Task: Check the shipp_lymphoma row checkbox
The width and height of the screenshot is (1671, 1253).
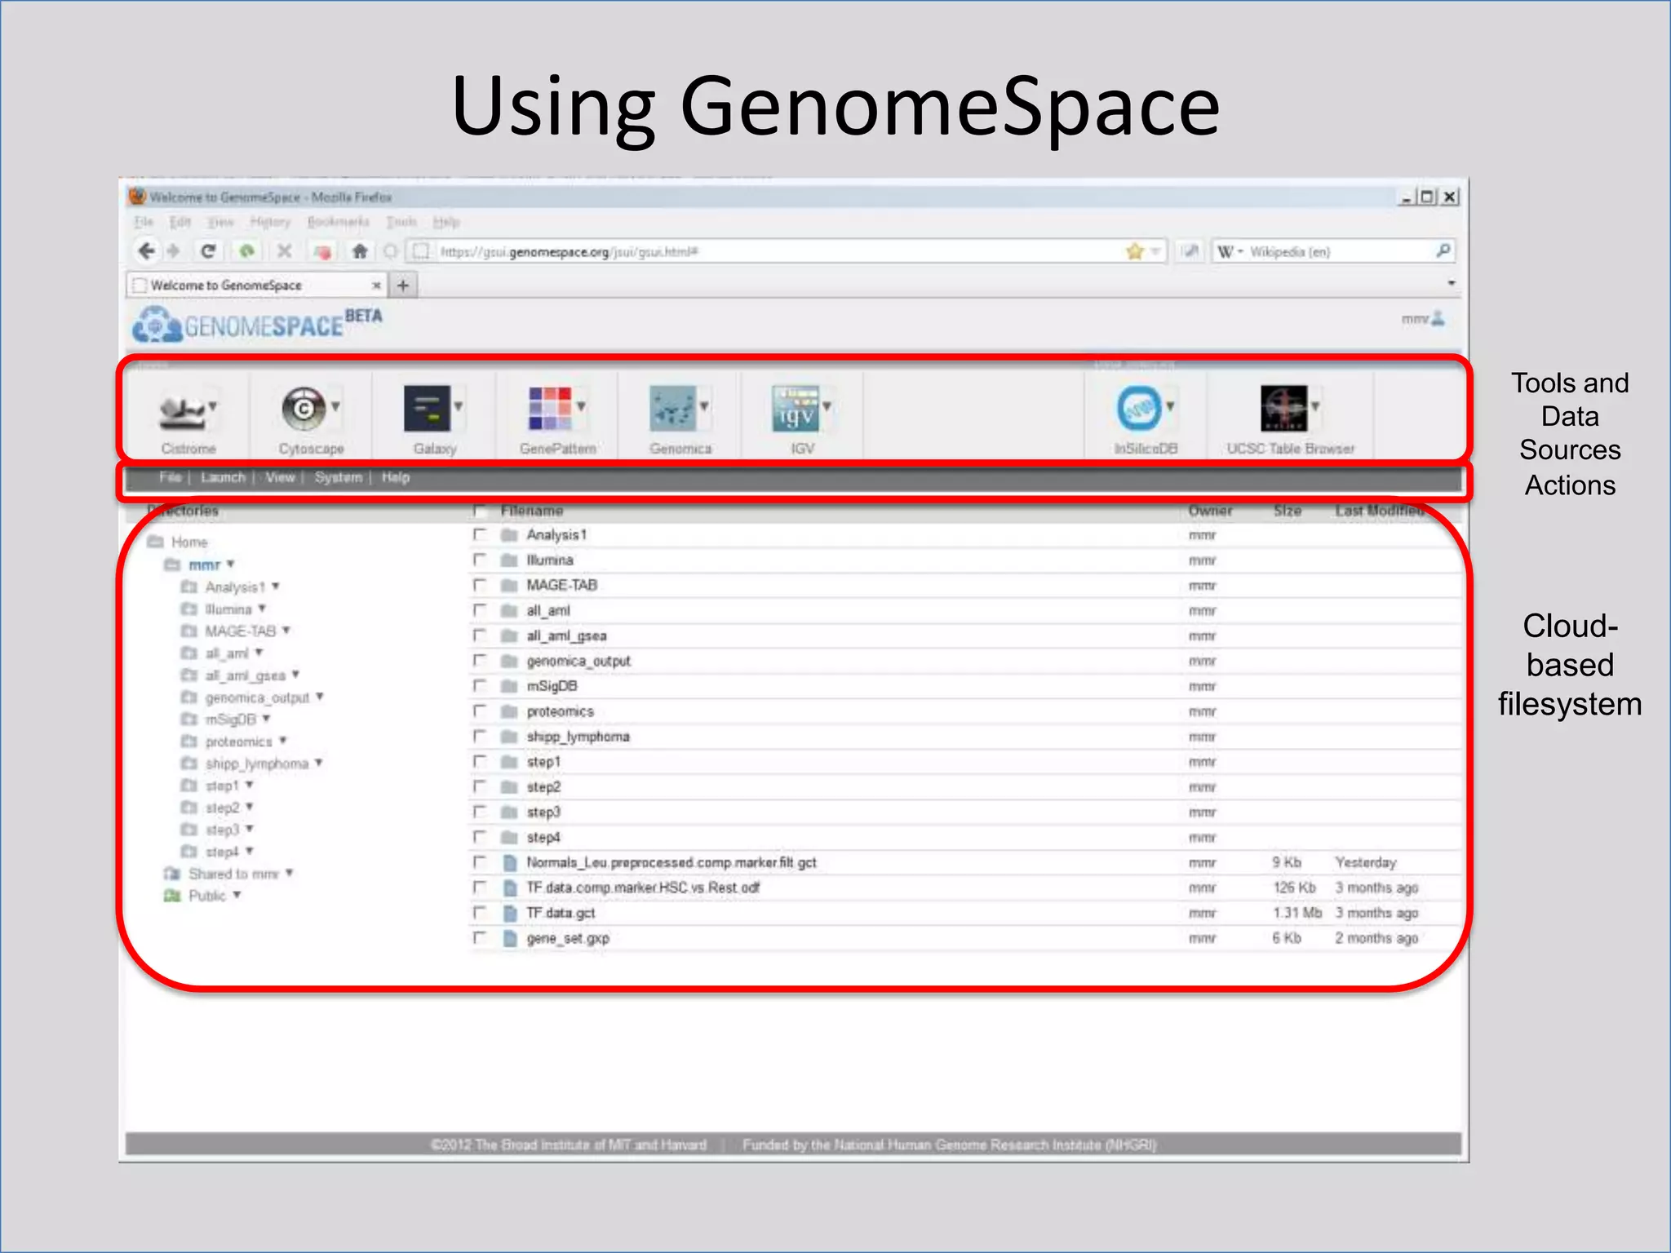Action: click(x=480, y=736)
